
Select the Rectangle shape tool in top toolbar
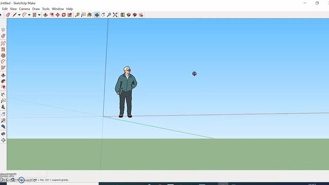[x=34, y=15]
